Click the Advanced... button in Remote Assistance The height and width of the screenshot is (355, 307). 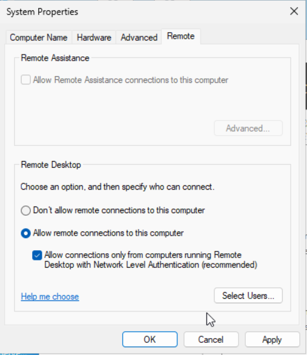click(248, 128)
